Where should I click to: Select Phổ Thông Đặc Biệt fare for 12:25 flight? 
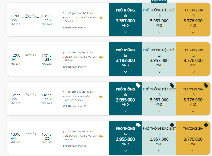(x=159, y=98)
